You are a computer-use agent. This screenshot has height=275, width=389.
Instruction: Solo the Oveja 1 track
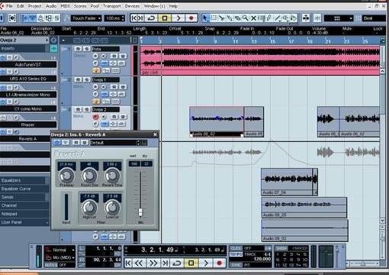pos(86,79)
